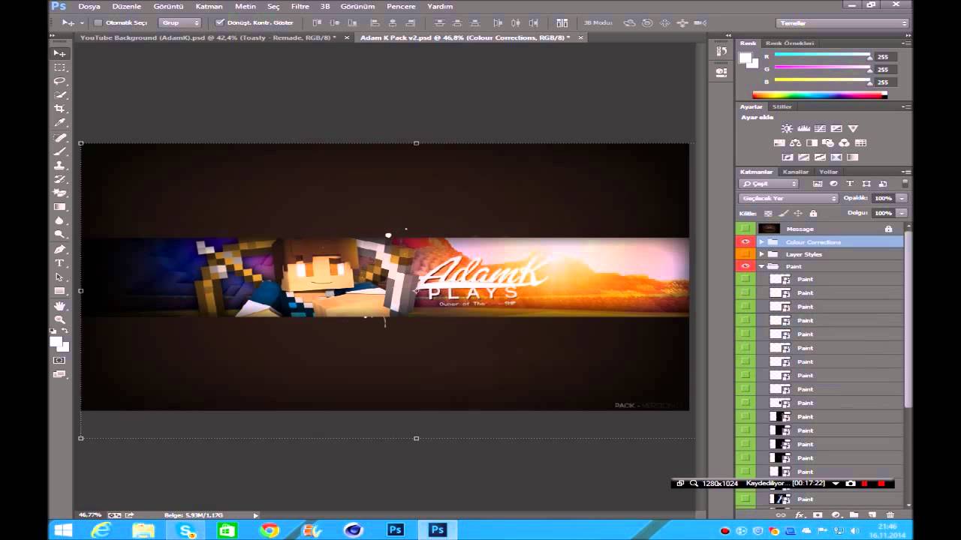Open the Filtre menu
Image resolution: width=961 pixels, height=540 pixels.
point(300,6)
